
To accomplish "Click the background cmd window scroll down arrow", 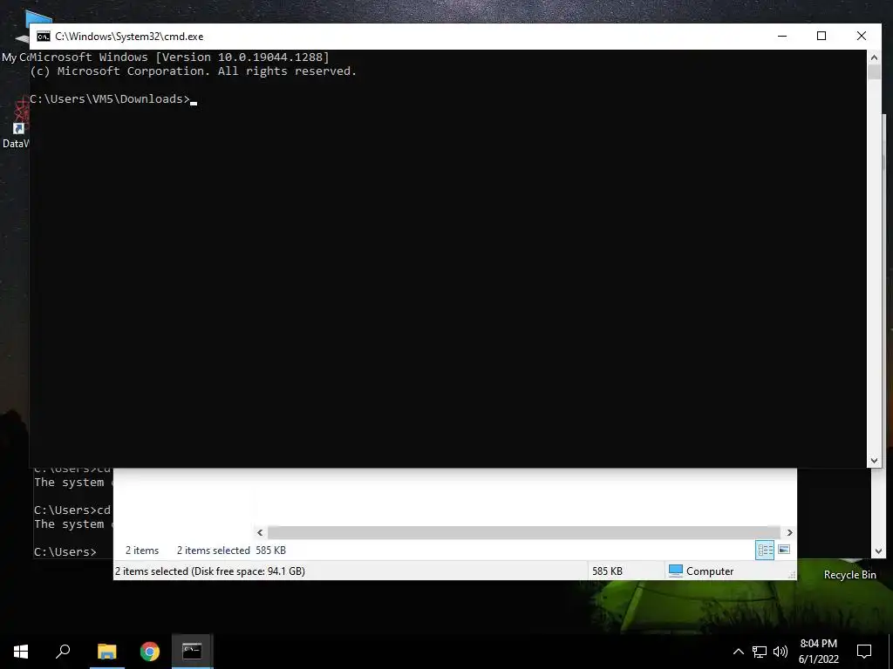I will [877, 551].
